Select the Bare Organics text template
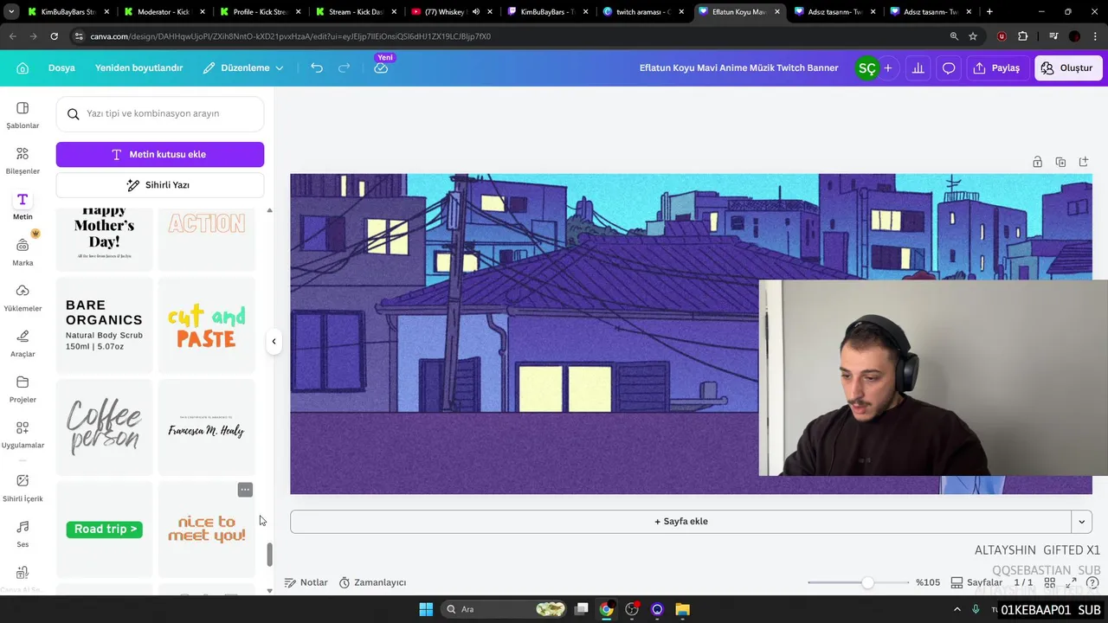The width and height of the screenshot is (1108, 623). 104,325
